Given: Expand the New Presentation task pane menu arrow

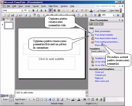Looking at the screenshot, I should click(x=119, y=20).
